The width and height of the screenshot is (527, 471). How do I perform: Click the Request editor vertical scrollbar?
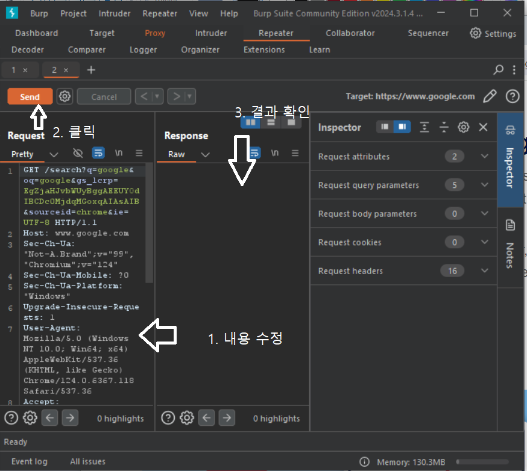pos(150,223)
